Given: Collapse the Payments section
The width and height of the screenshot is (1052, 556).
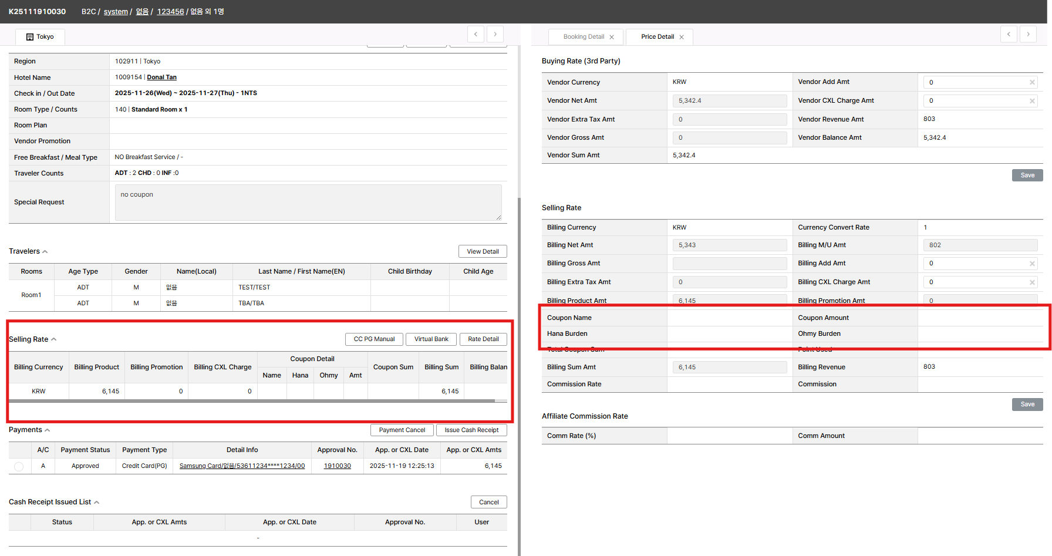Looking at the screenshot, I should [48, 430].
